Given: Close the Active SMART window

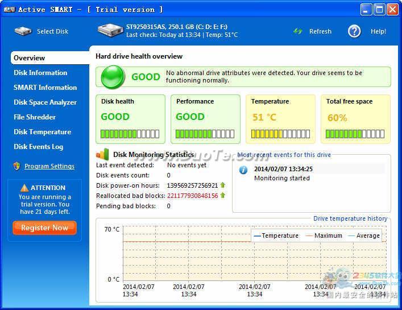Looking at the screenshot, I should click(x=392, y=10).
